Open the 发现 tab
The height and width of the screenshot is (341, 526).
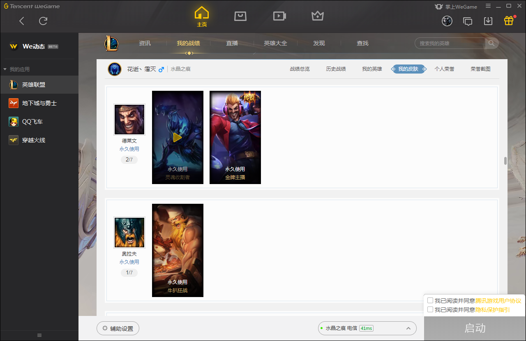click(319, 43)
